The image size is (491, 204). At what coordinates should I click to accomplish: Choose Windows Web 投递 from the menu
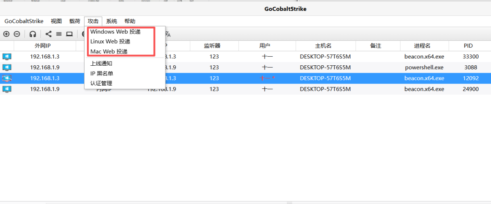115,32
